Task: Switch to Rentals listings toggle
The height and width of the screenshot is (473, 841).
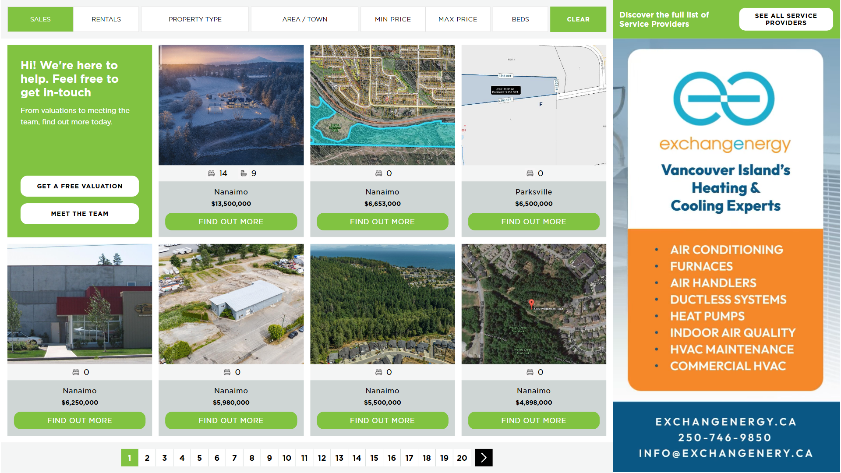Action: (106, 19)
